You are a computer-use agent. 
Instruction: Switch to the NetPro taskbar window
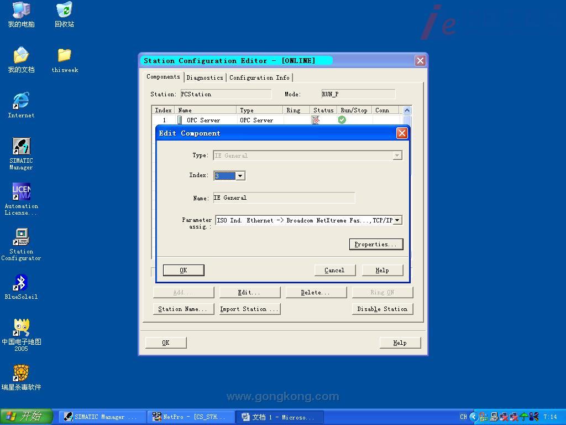click(191, 417)
